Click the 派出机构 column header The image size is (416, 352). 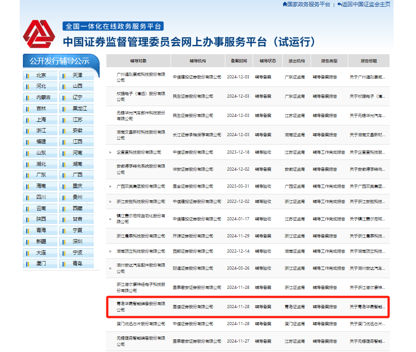pos(297,61)
